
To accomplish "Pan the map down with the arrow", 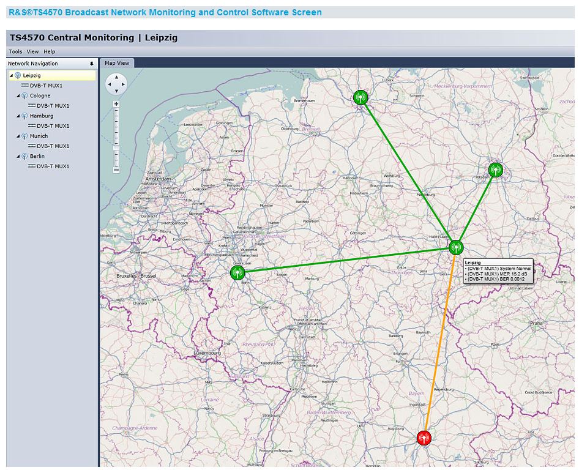I will click(x=116, y=91).
